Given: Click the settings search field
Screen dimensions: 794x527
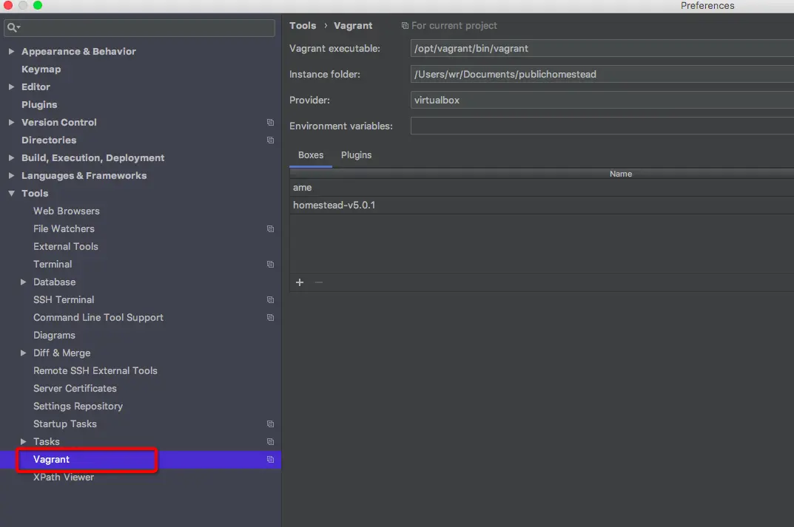Looking at the screenshot, I should (x=139, y=27).
